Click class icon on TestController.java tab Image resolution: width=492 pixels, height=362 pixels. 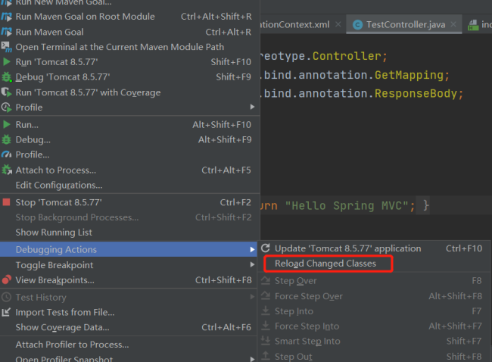coord(358,24)
